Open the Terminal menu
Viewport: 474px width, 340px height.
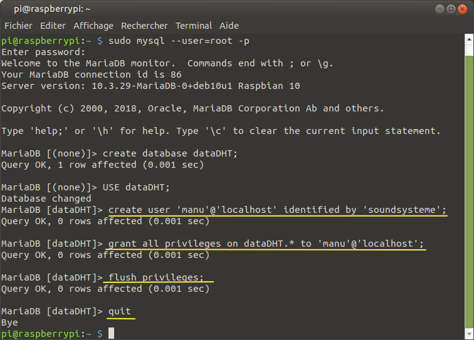click(194, 26)
